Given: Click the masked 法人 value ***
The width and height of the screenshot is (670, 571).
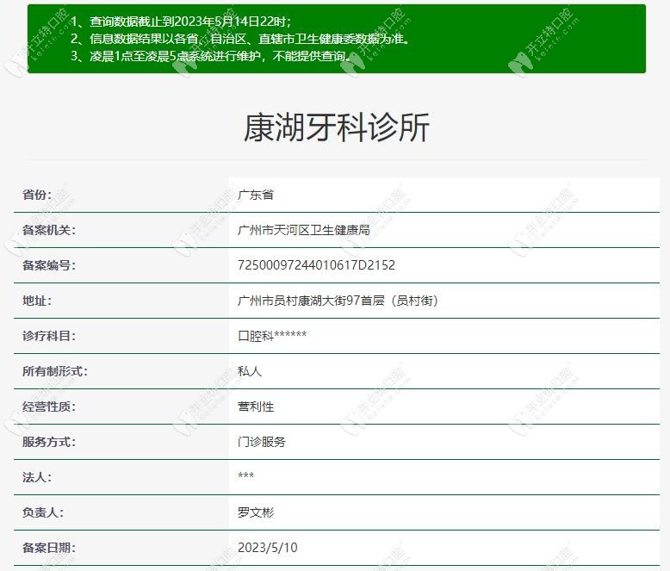Looking at the screenshot, I should tap(246, 477).
